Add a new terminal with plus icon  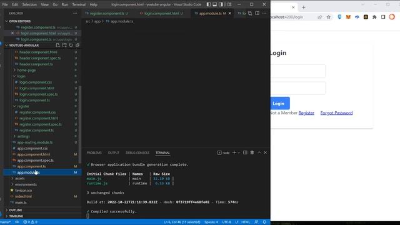click(x=234, y=152)
